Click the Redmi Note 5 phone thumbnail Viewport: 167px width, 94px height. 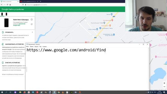(x=6, y=23)
